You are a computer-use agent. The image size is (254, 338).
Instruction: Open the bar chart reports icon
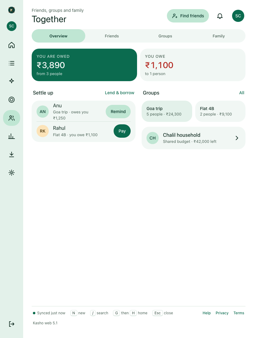click(12, 136)
